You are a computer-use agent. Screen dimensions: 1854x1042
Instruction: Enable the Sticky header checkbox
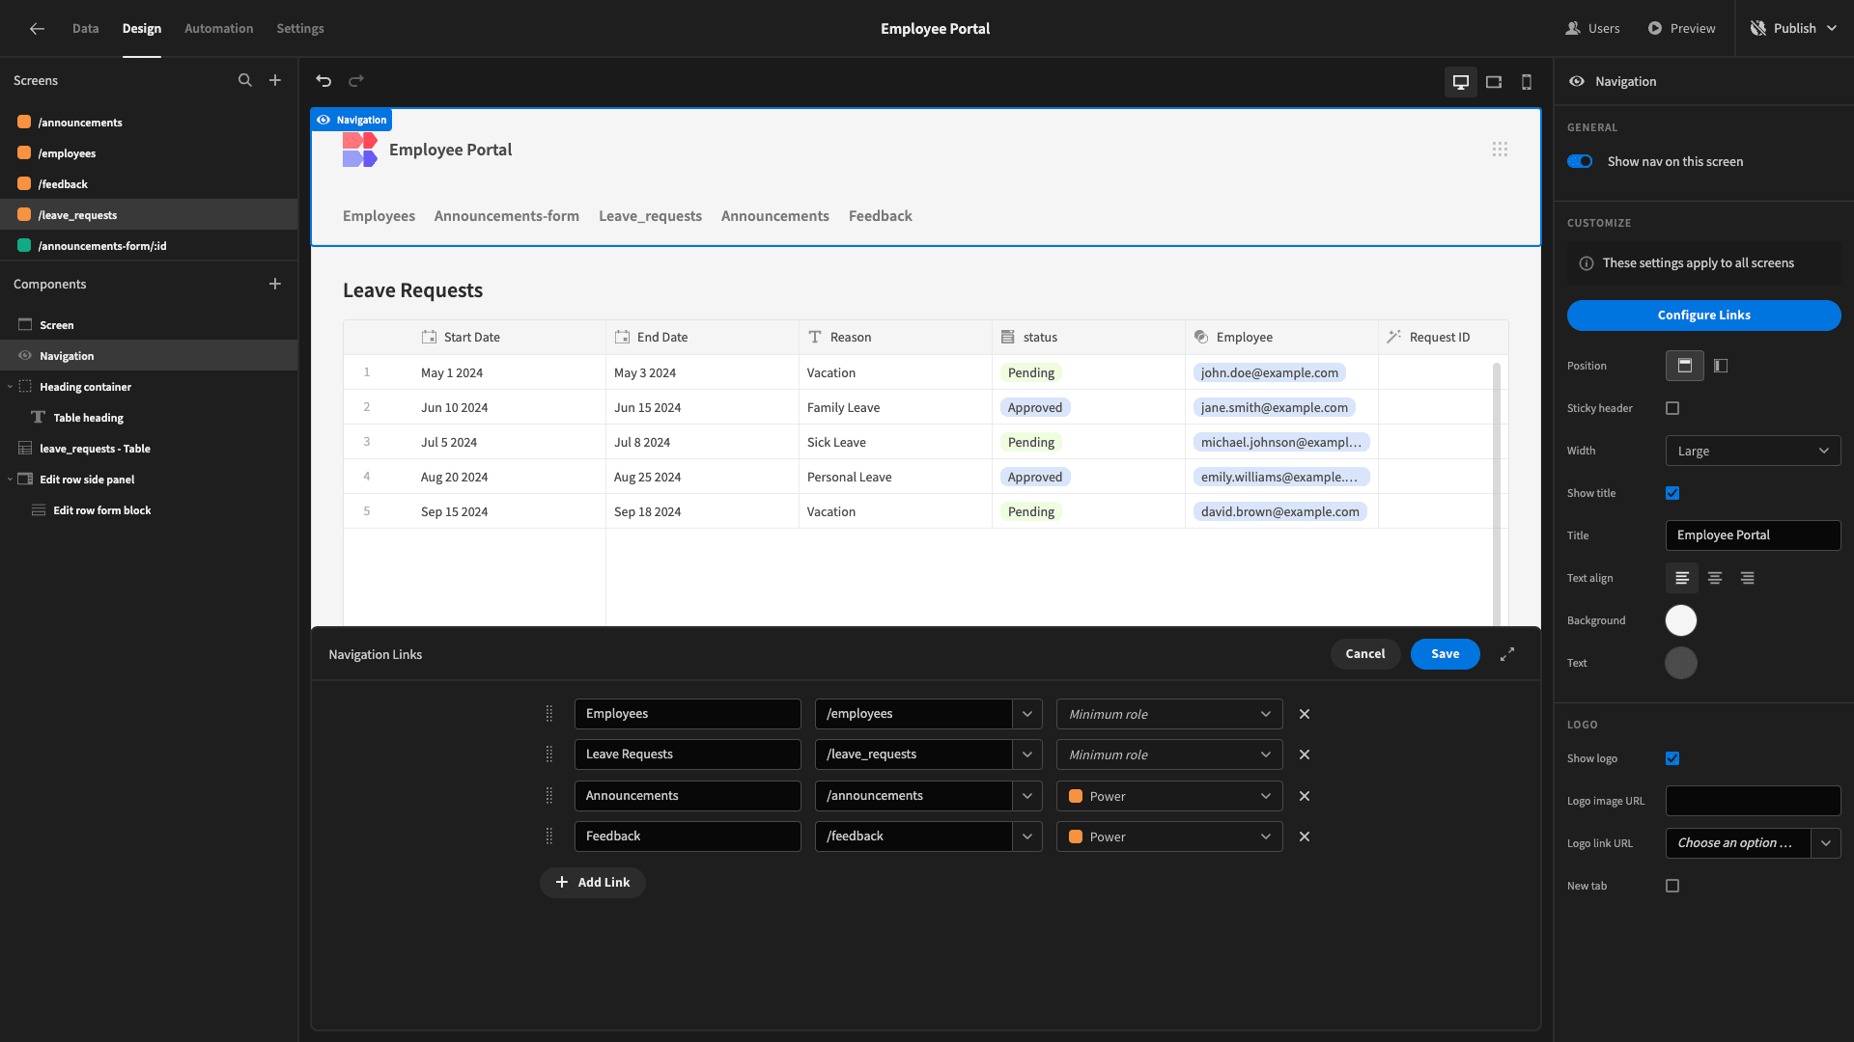(1672, 408)
